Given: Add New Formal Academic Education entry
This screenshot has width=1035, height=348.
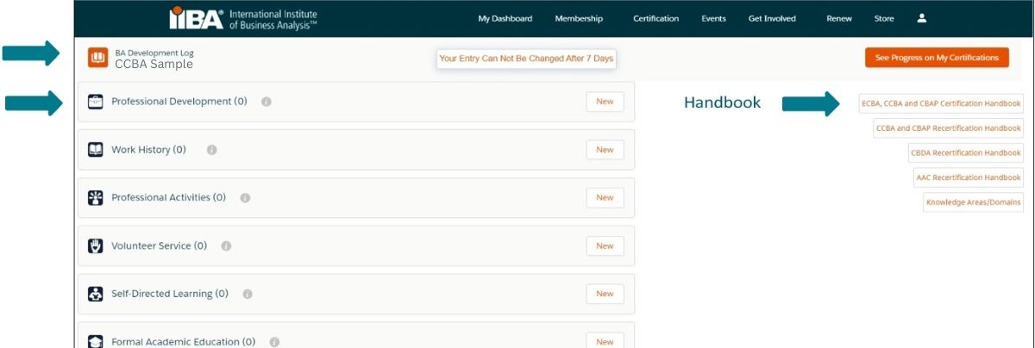Looking at the screenshot, I should coord(605,341).
